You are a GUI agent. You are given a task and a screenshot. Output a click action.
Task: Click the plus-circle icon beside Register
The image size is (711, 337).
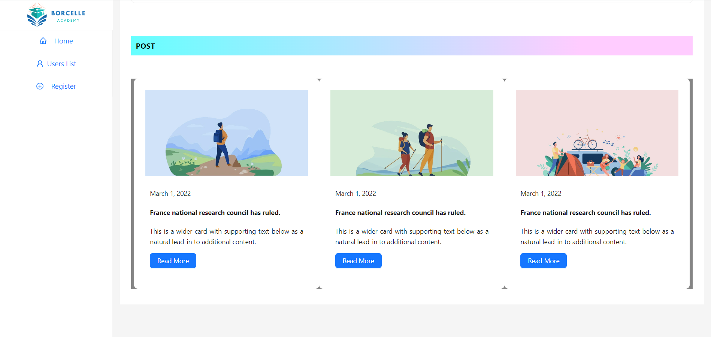tap(40, 86)
